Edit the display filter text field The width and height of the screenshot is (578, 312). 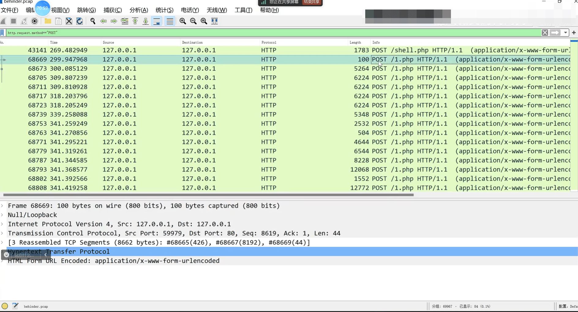pyautogui.click(x=273, y=33)
